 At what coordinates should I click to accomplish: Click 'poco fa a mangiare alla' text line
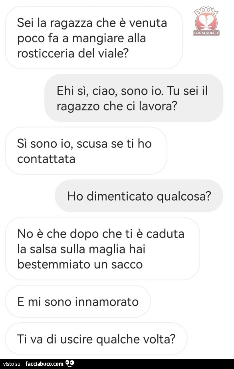point(81,38)
